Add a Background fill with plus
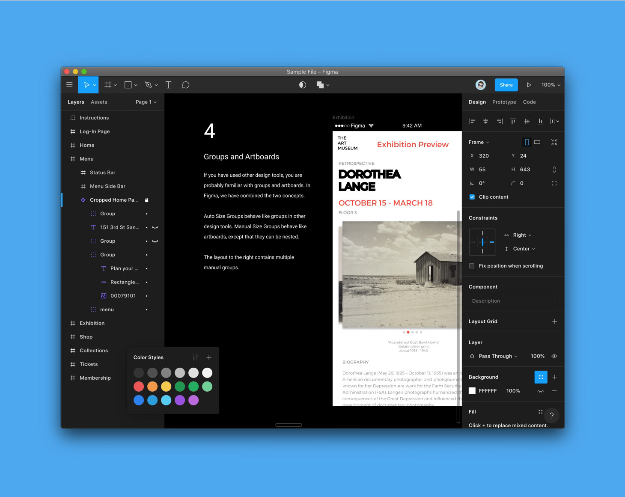The height and width of the screenshot is (497, 625). coord(554,377)
